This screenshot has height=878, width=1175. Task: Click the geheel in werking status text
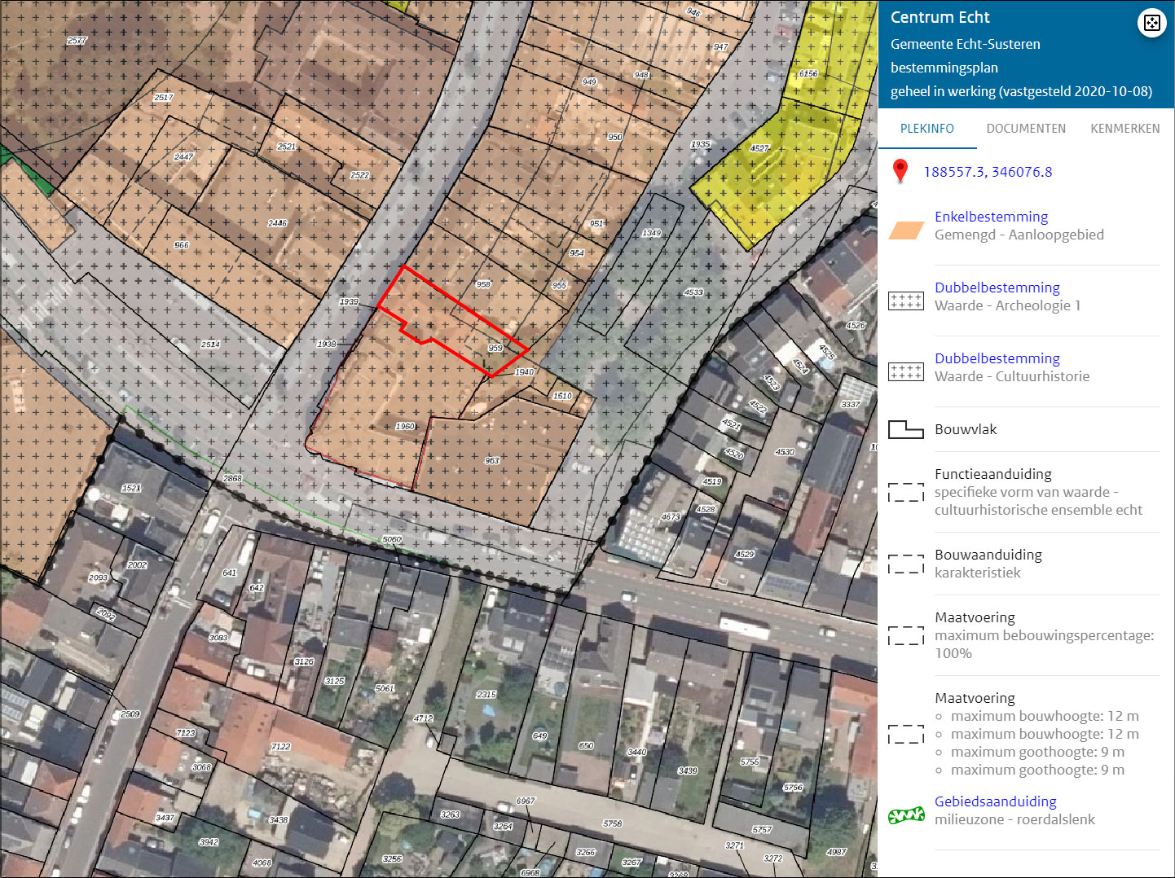pyautogui.click(x=1021, y=91)
